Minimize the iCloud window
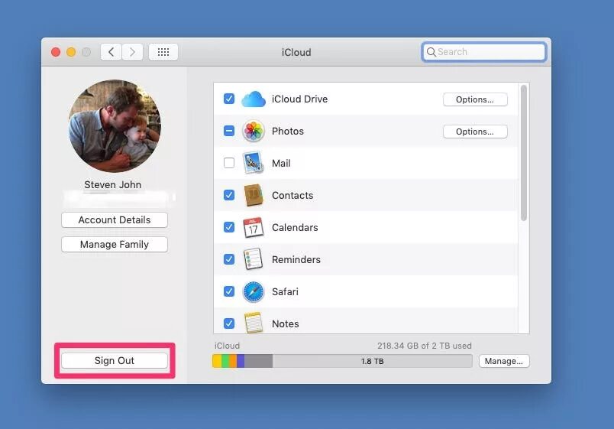Screen dimensions: 614x429 coord(71,52)
